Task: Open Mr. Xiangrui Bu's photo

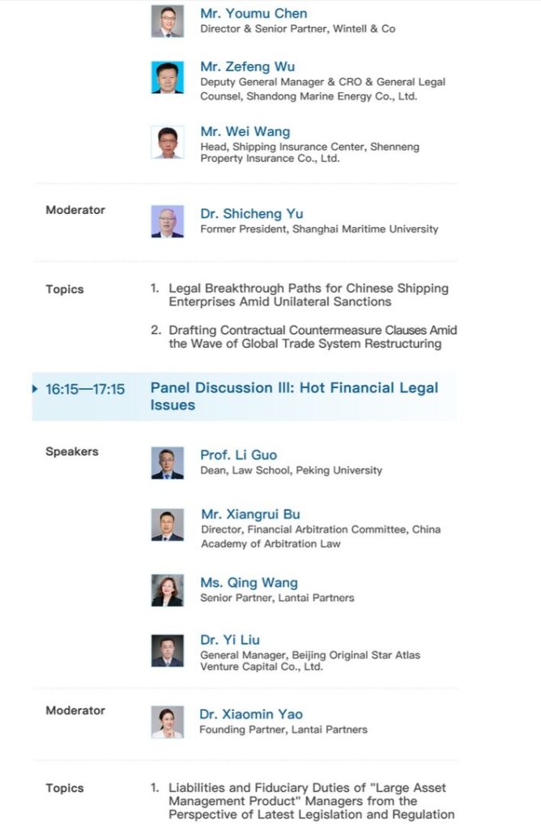Action: [x=168, y=524]
